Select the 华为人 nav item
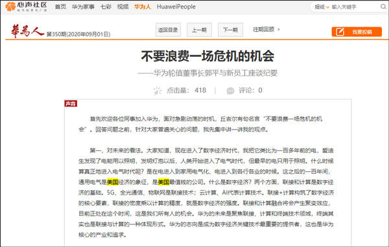Viewport: 389px width, 247px height. [143, 6]
